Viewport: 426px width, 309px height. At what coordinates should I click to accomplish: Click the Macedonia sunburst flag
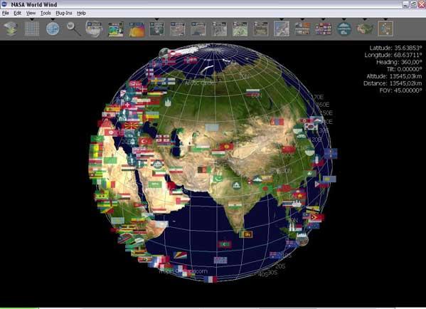tap(132, 126)
